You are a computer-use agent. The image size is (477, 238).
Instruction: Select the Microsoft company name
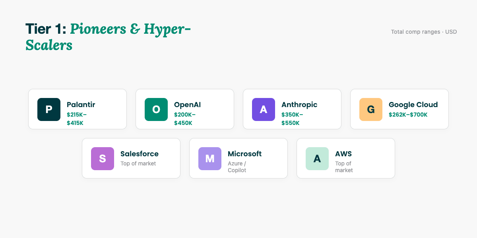(x=245, y=154)
